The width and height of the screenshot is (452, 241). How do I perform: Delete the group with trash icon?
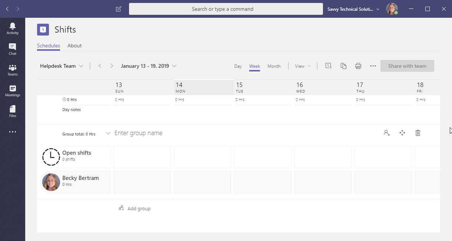pos(418,133)
